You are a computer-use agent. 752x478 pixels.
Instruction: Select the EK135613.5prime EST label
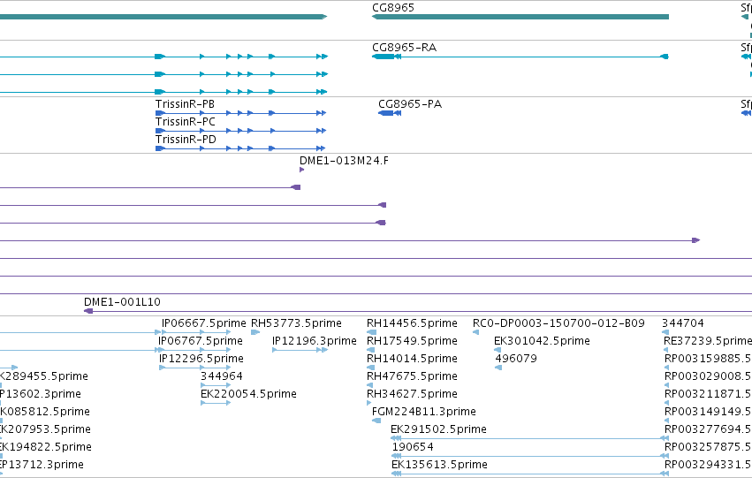coord(439,465)
